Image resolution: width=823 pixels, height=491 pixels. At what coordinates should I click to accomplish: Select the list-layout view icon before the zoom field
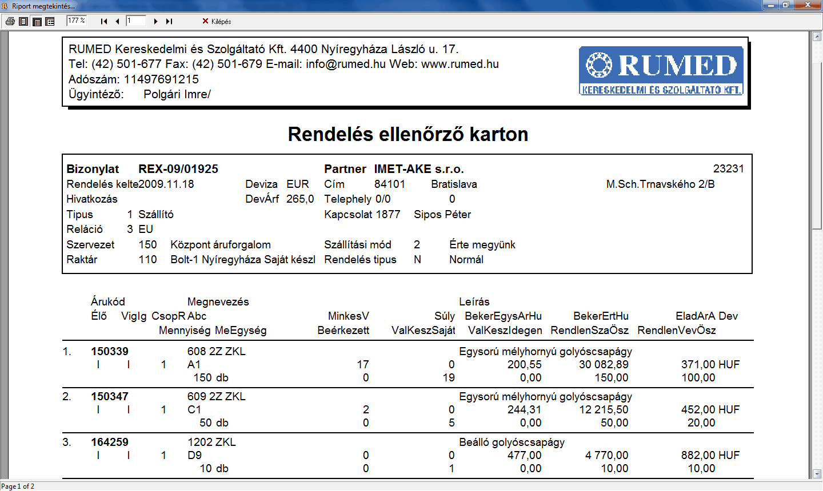[50, 21]
